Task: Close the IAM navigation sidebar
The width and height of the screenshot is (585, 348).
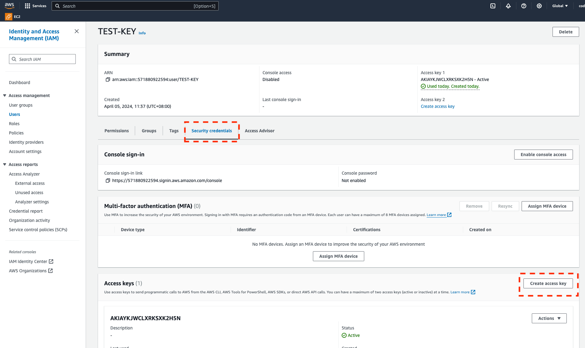Action: 77,31
